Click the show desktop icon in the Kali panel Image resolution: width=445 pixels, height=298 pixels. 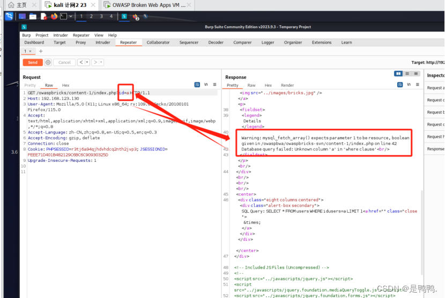(22, 16)
